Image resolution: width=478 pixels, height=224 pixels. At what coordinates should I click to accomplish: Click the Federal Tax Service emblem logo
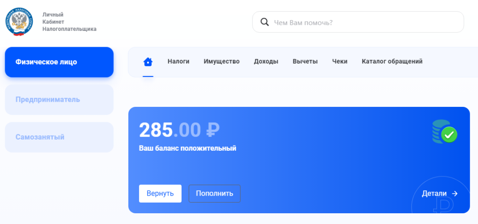(20, 22)
